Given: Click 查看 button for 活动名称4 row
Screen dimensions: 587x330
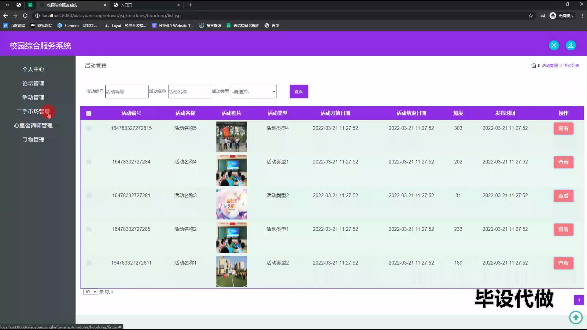Looking at the screenshot, I should tap(563, 162).
